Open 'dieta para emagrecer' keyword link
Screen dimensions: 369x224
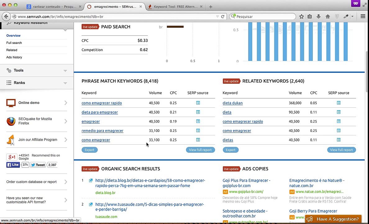pyautogui.click(x=100, y=112)
